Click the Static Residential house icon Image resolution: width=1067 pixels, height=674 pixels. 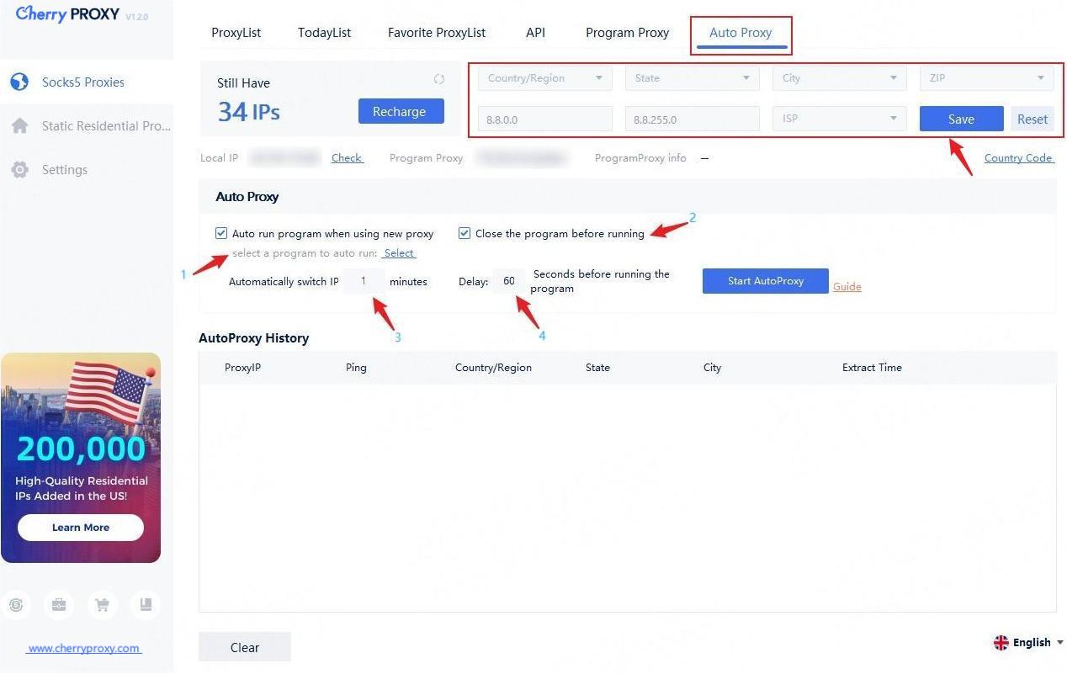pos(19,126)
